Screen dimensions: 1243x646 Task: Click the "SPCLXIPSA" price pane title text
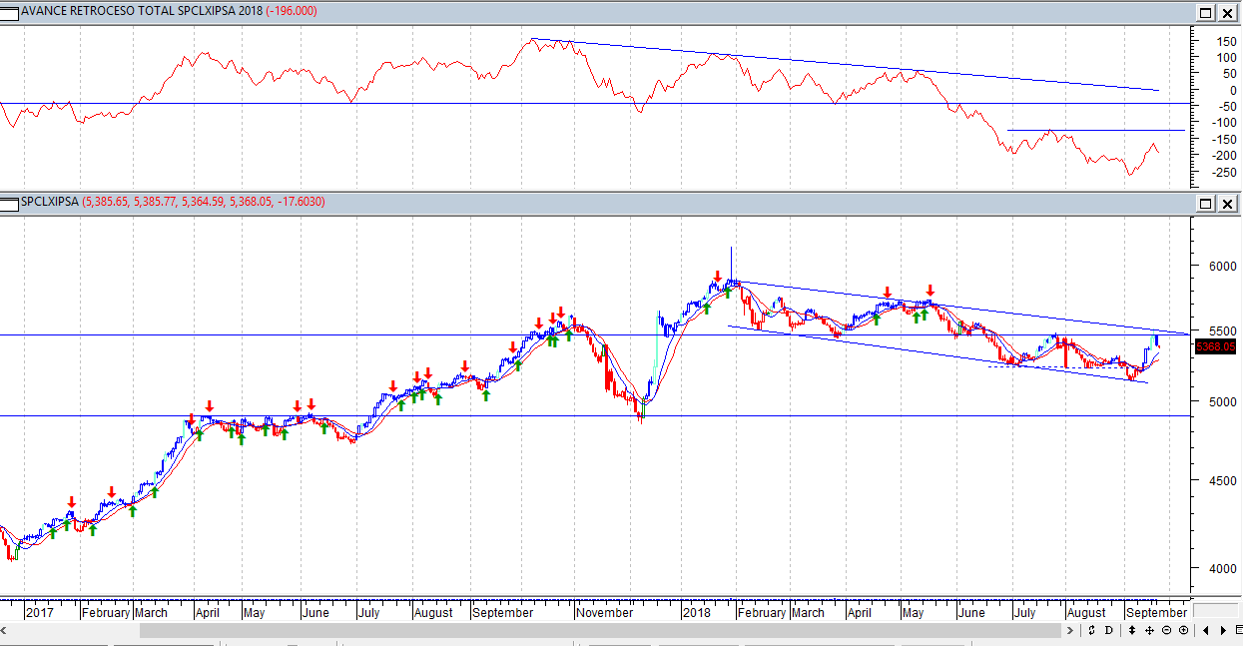pyautogui.click(x=50, y=203)
